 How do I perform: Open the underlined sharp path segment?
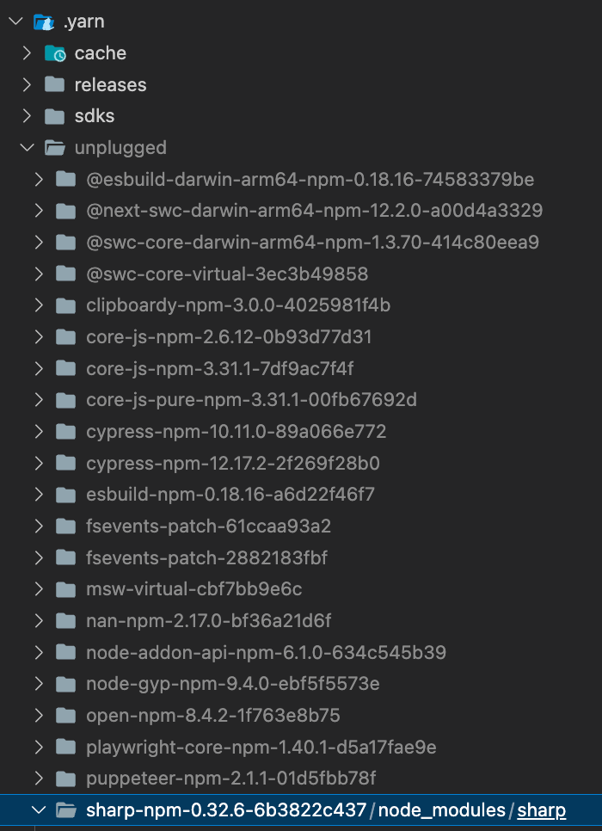(x=542, y=810)
